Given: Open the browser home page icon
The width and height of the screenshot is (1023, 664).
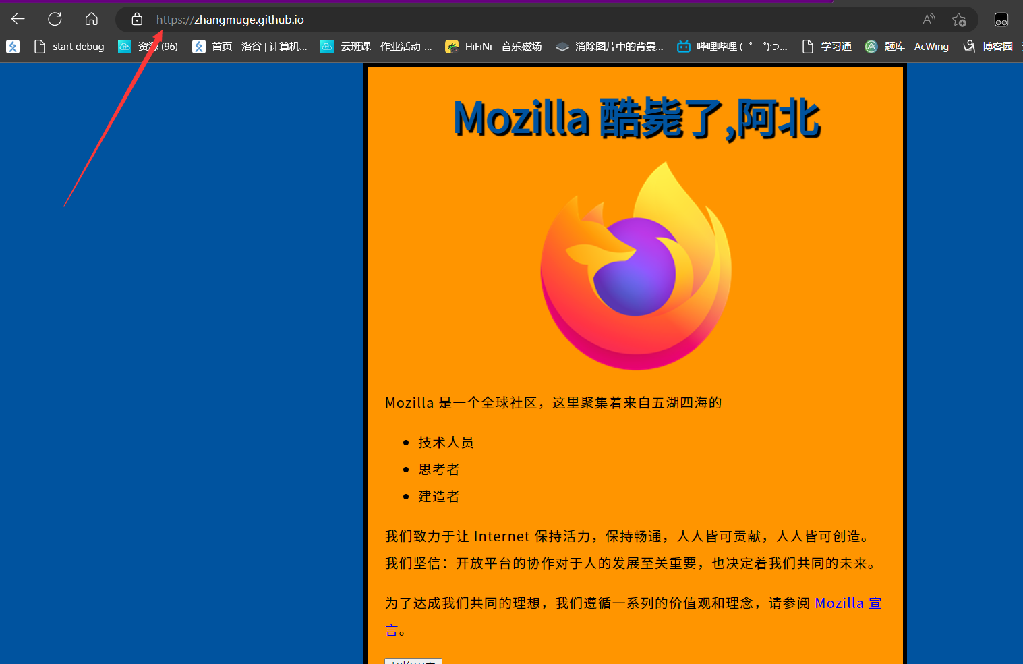Looking at the screenshot, I should (x=92, y=19).
